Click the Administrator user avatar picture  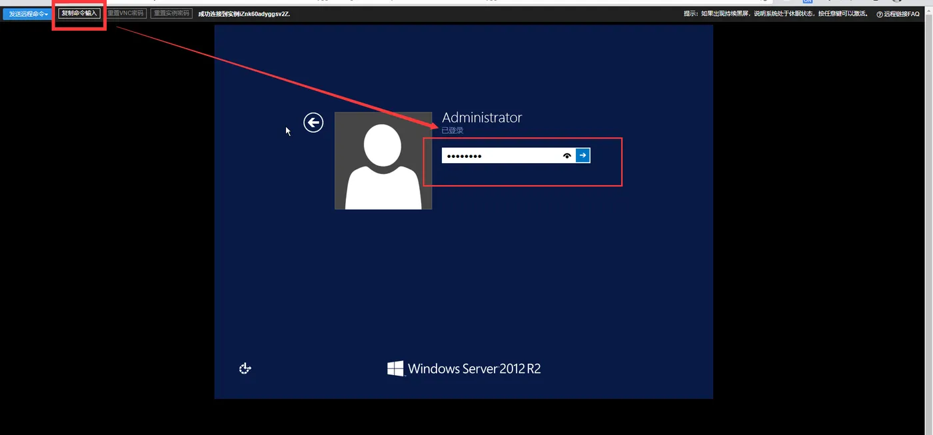pos(383,161)
